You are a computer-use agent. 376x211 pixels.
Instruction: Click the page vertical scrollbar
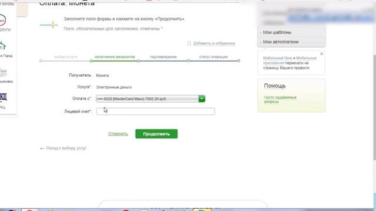(374, 108)
